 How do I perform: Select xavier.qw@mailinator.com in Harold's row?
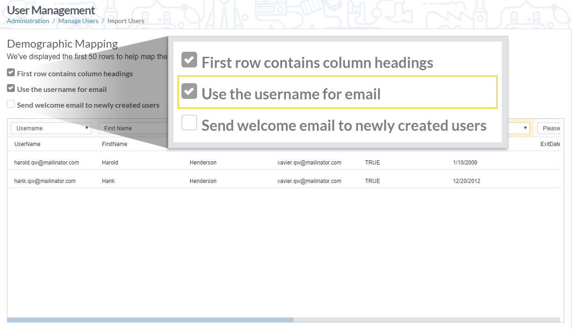coord(309,163)
